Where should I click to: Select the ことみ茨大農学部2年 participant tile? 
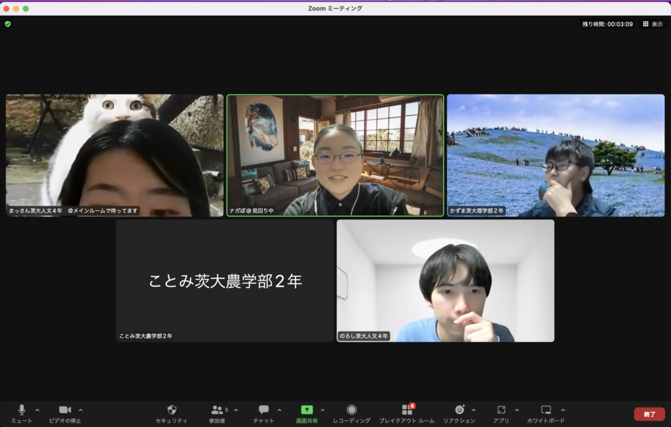coord(225,281)
